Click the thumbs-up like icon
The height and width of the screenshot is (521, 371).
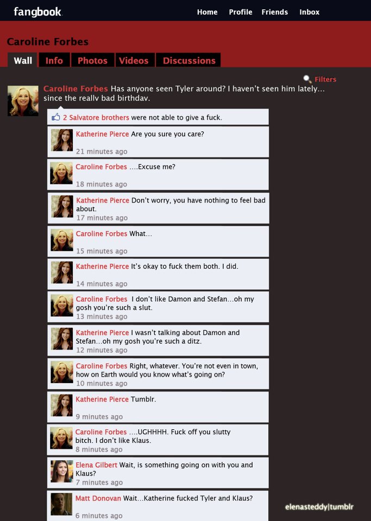pos(56,117)
